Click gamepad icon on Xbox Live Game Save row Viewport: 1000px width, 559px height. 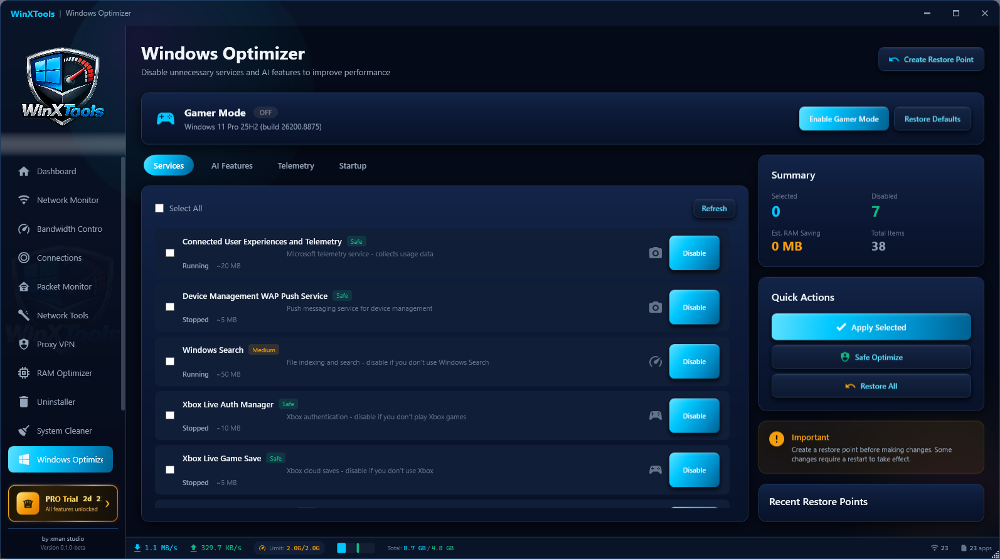tap(656, 470)
